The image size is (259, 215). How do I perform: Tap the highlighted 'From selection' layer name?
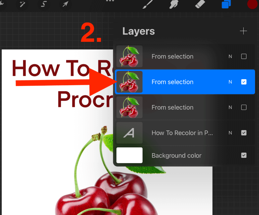(x=173, y=82)
